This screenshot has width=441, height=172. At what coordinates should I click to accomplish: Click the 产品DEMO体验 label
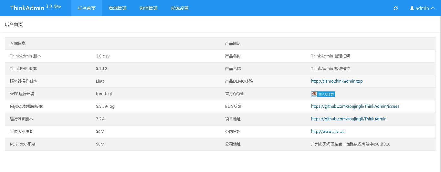[x=239, y=81]
